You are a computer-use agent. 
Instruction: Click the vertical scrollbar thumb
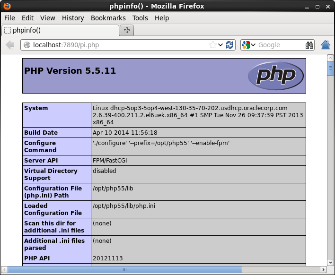point(330,68)
